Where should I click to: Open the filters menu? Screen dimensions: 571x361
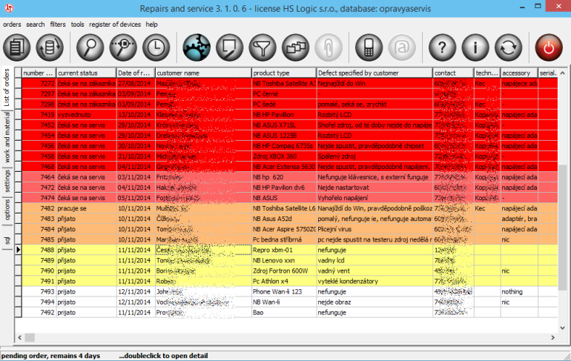click(58, 24)
